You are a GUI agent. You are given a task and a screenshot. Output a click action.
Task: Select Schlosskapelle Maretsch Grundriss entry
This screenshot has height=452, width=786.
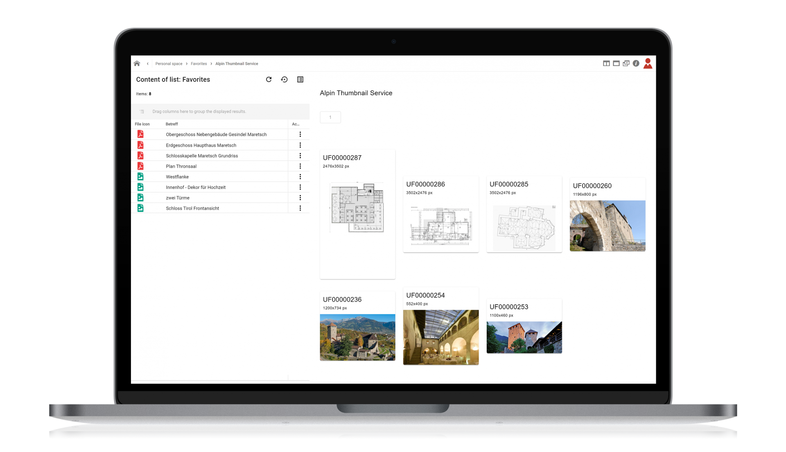point(202,156)
